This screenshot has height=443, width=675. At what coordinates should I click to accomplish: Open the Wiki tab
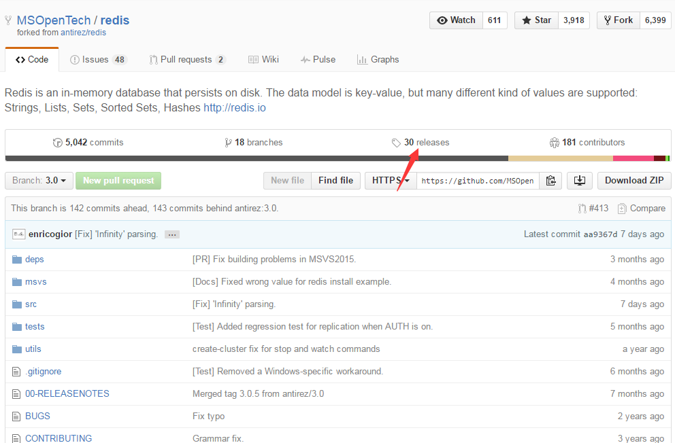[264, 59]
